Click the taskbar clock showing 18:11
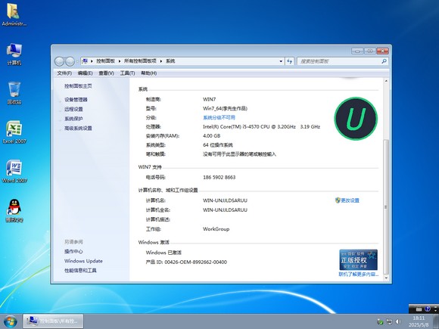439x329 pixels. coord(419,321)
